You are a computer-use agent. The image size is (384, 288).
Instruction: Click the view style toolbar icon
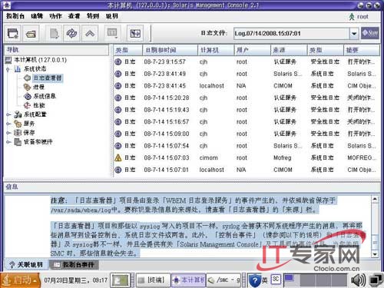pos(112,33)
